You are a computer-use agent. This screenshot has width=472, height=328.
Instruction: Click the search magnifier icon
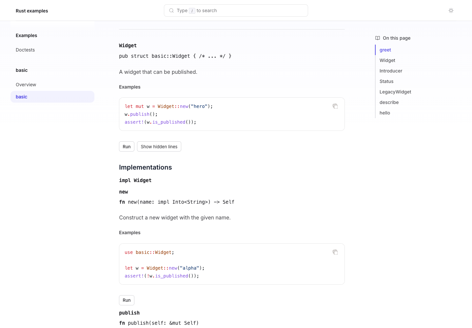(x=171, y=10)
